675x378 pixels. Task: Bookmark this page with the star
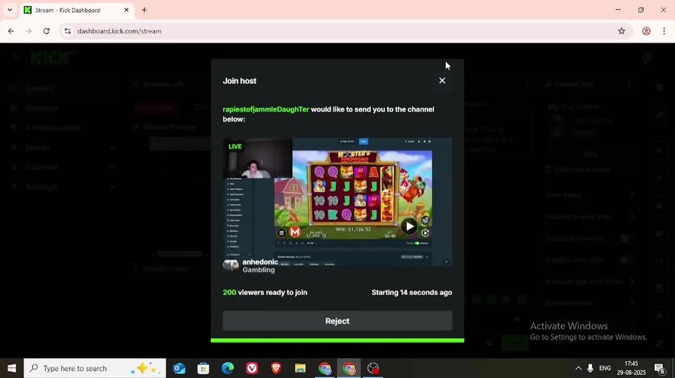point(621,31)
